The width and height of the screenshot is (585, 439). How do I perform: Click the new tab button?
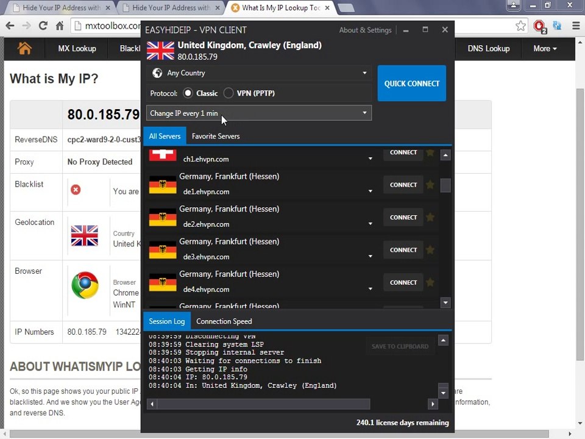pyautogui.click(x=346, y=8)
